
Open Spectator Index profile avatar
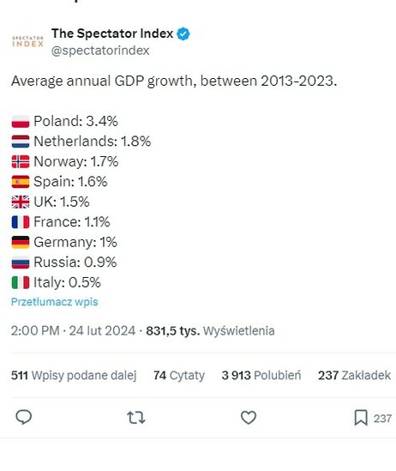click(x=28, y=41)
